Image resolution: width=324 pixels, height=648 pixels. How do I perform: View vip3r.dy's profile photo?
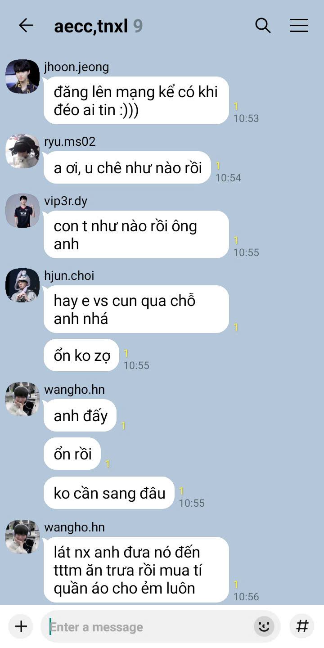pos(22,211)
